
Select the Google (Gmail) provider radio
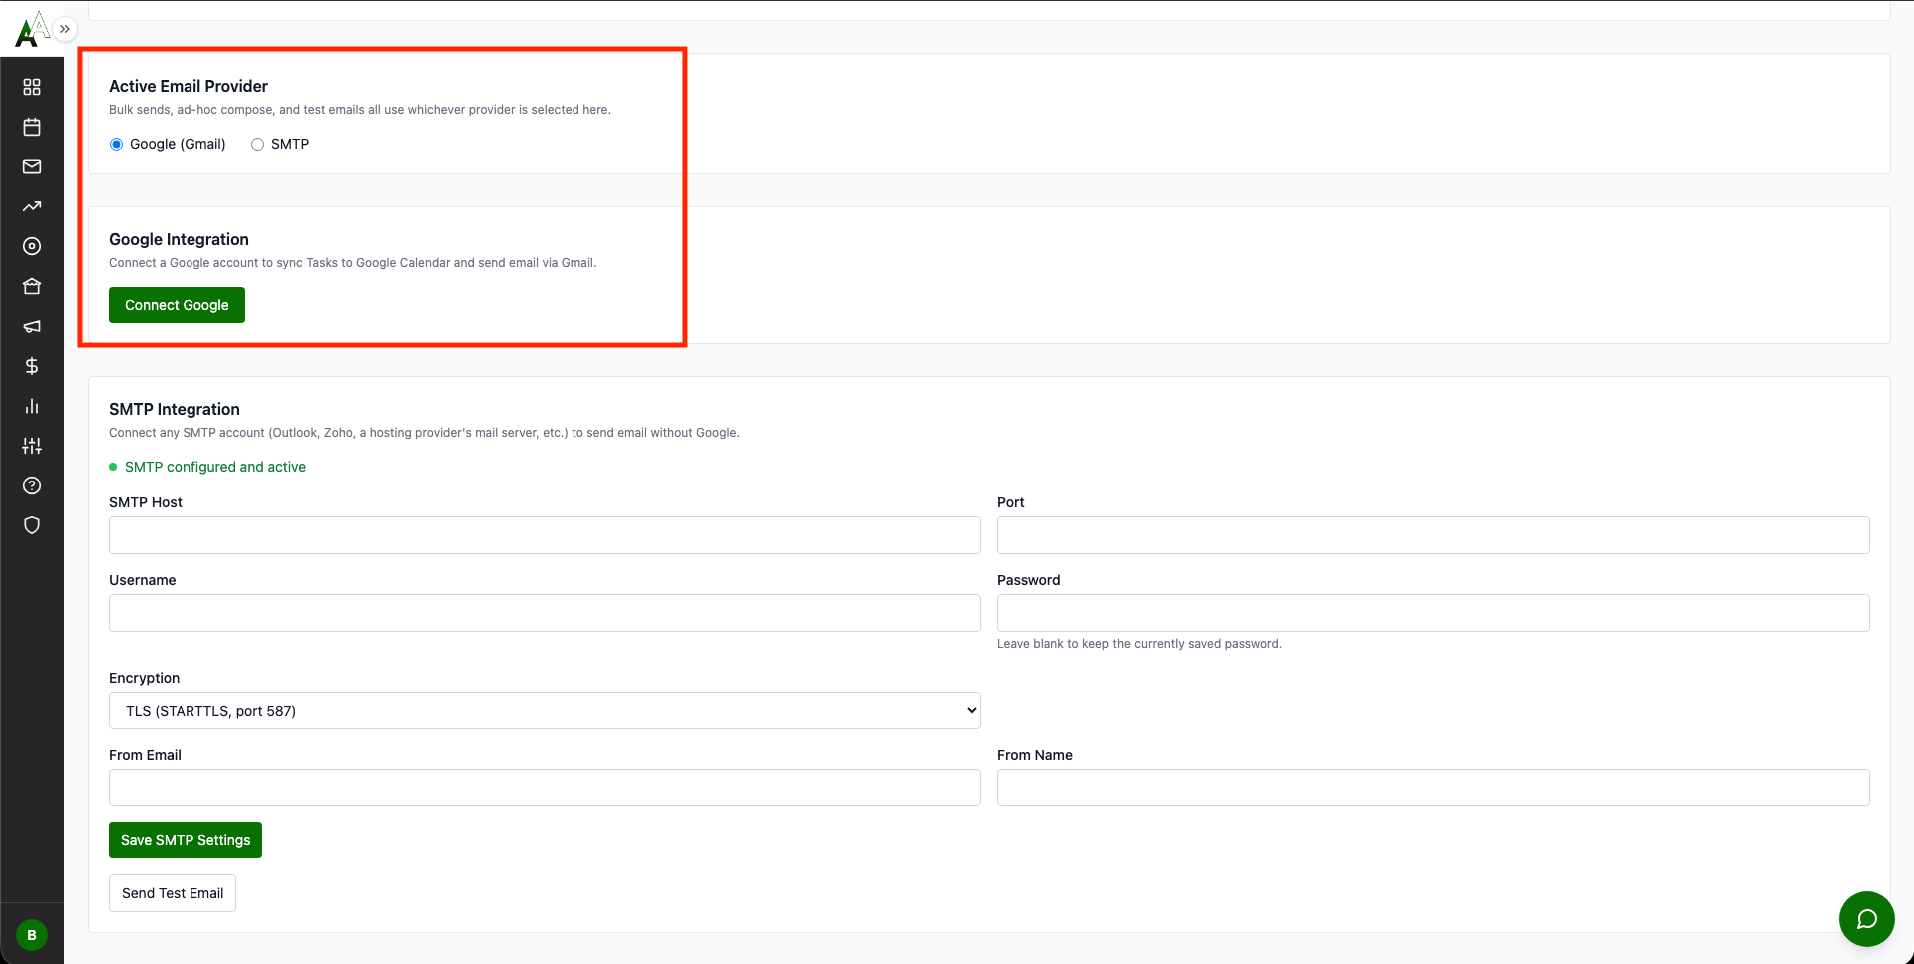(117, 144)
